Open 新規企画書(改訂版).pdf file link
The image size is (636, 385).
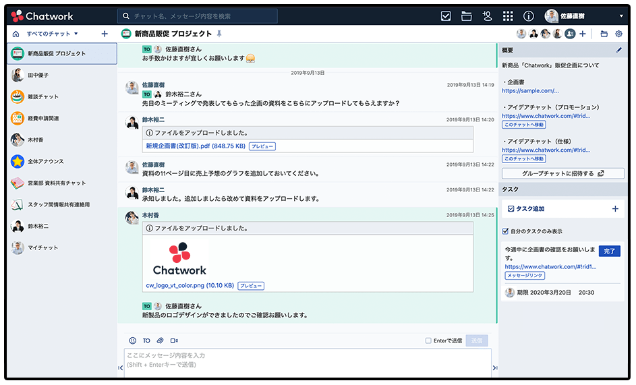(x=195, y=146)
